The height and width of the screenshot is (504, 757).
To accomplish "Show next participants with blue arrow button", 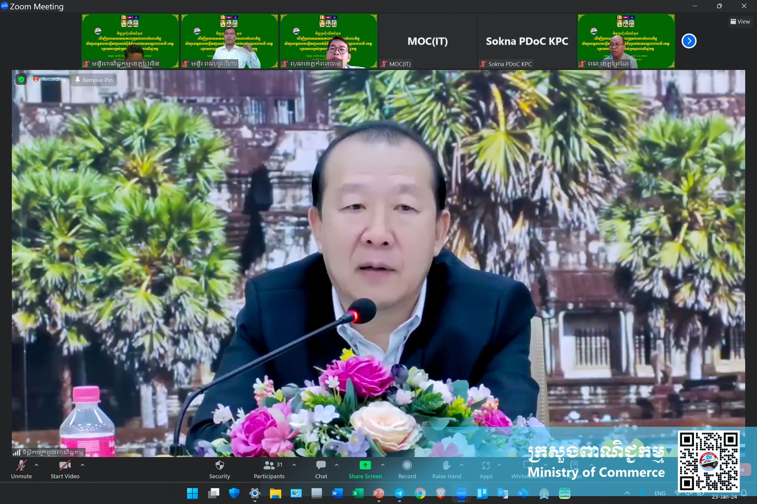I will (689, 41).
